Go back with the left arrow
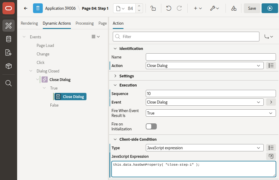This screenshot has width=279, height=180. pyautogui.click(x=26, y=8)
